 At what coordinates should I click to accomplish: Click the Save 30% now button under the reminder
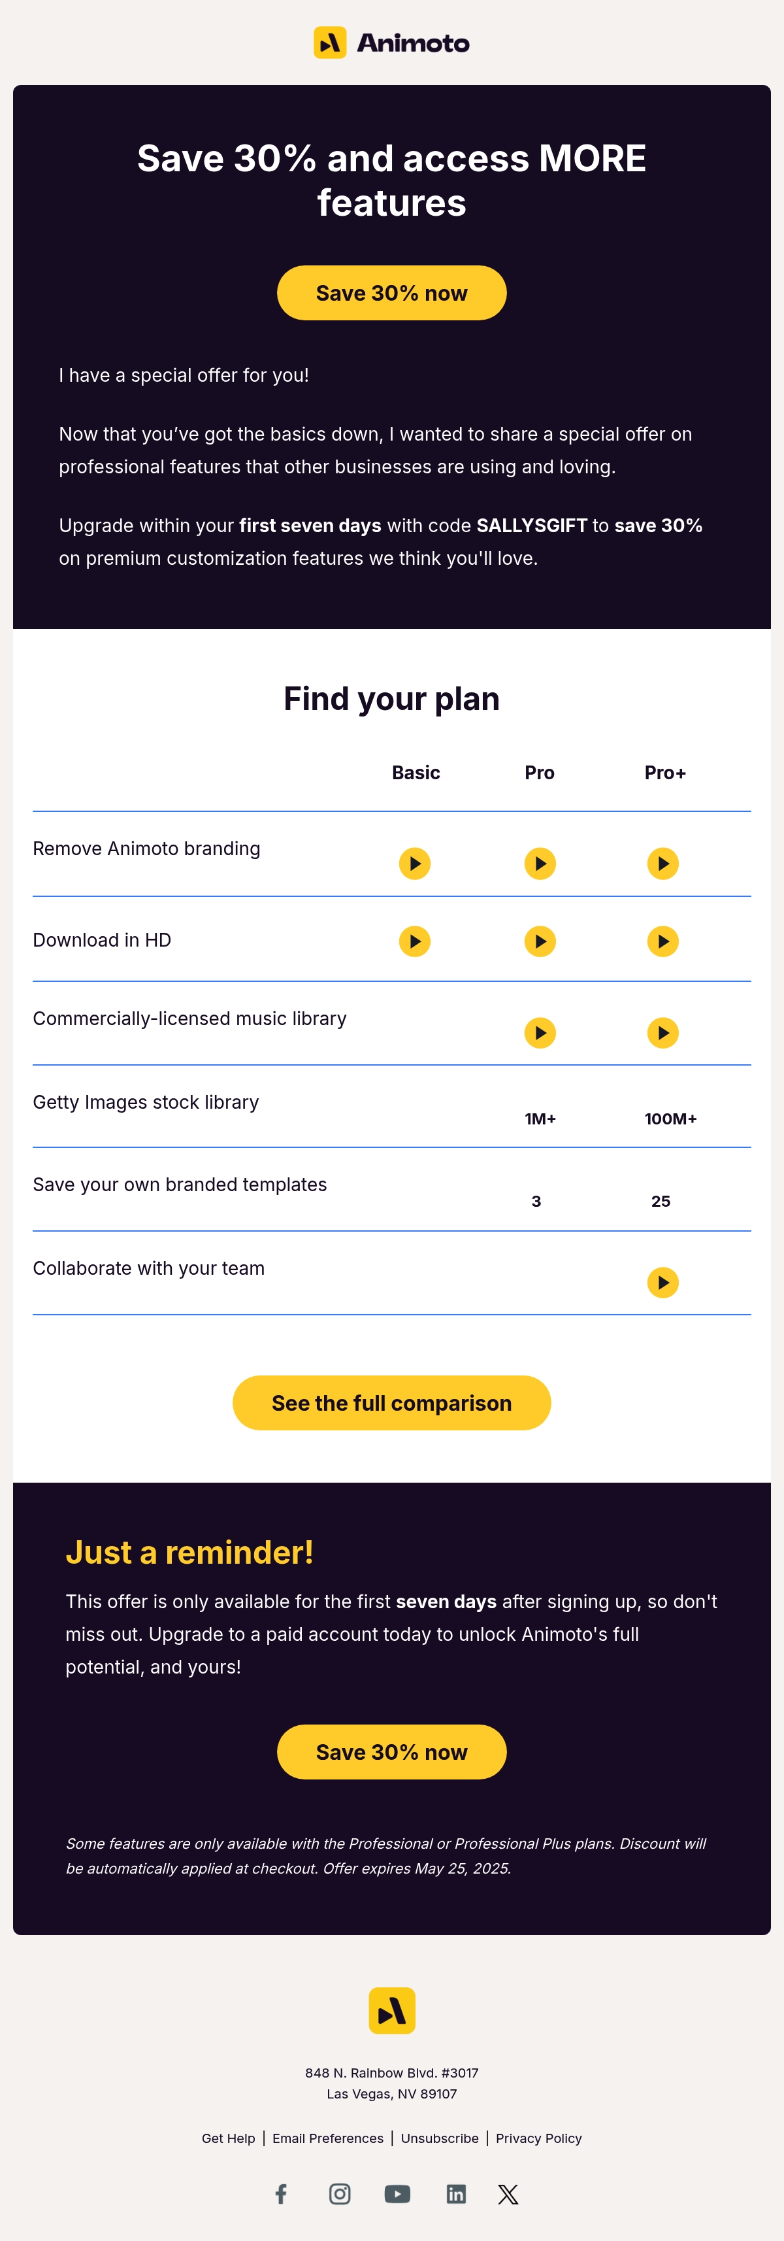[x=392, y=1751]
